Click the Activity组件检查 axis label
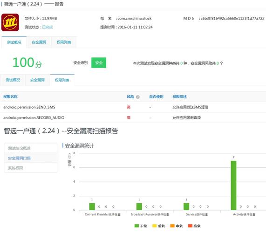Screen dimensions: 266x233 coord(244,214)
